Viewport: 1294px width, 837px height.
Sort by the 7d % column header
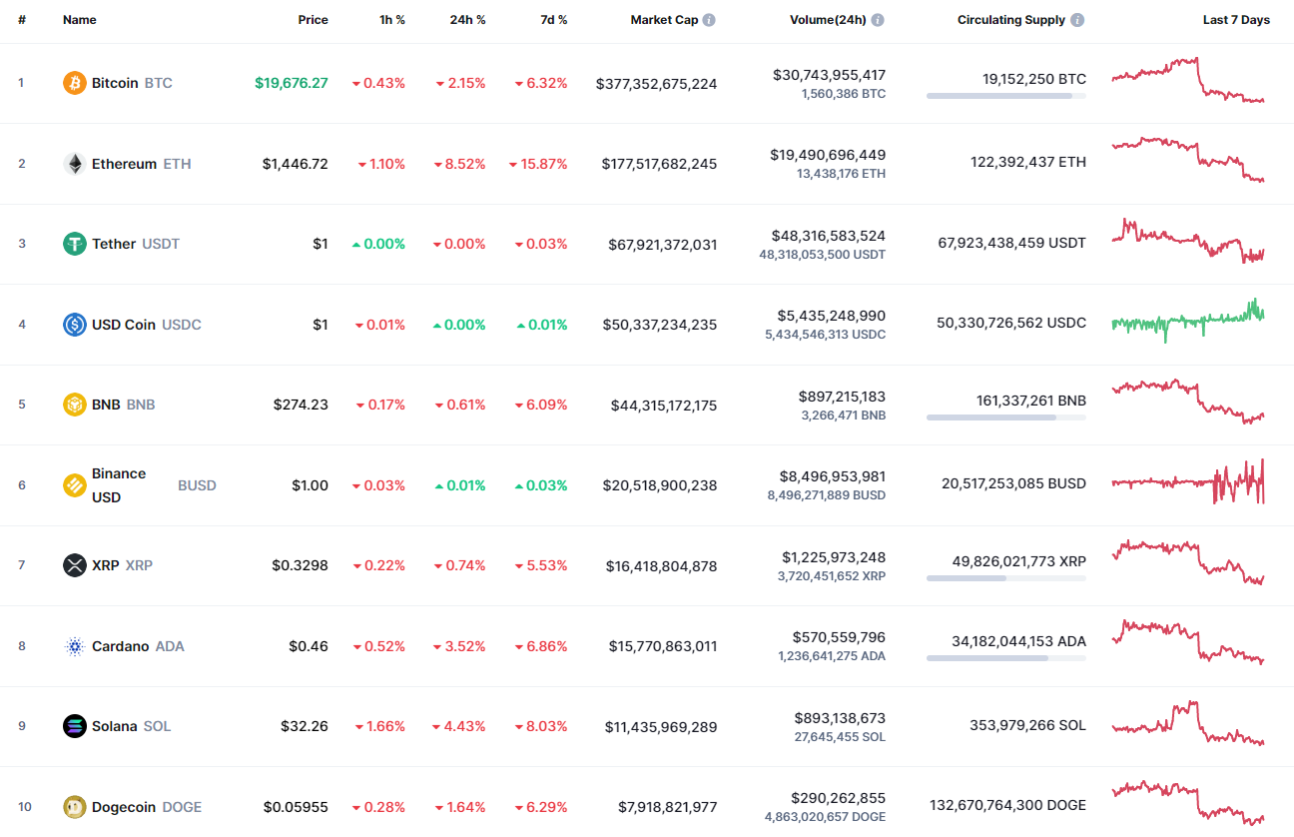[554, 19]
